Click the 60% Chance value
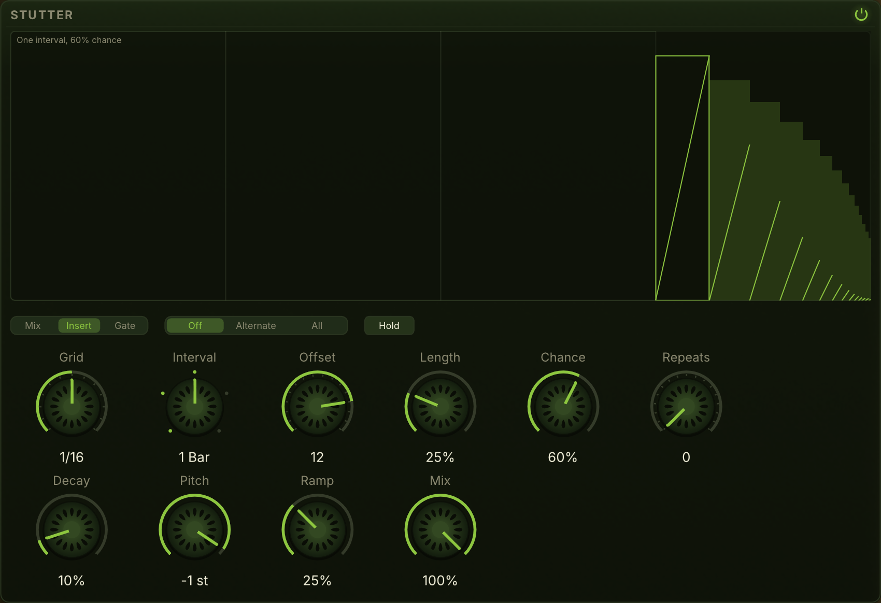Screen dimensions: 881x603 [x=563, y=457]
